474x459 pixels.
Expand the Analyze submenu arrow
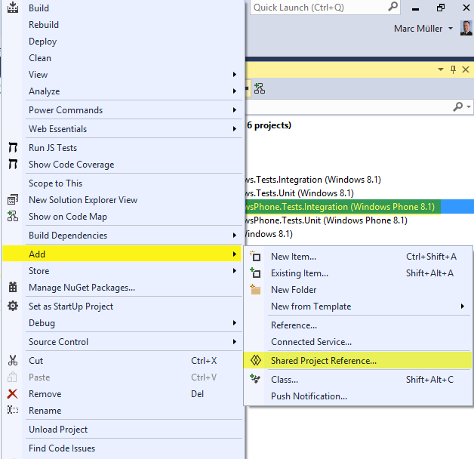tap(234, 91)
